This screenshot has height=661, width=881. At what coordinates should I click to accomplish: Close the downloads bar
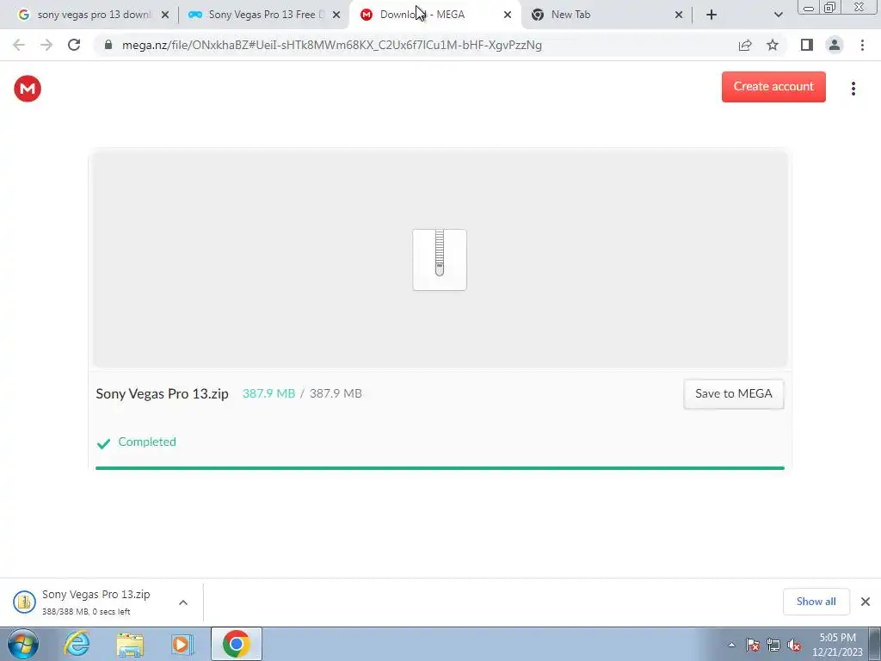(x=866, y=602)
